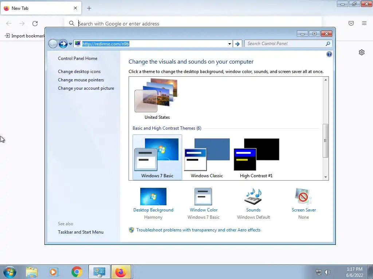This screenshot has width=373, height=279.
Task: Switch to Control Panel taskbar button
Action: point(99,272)
